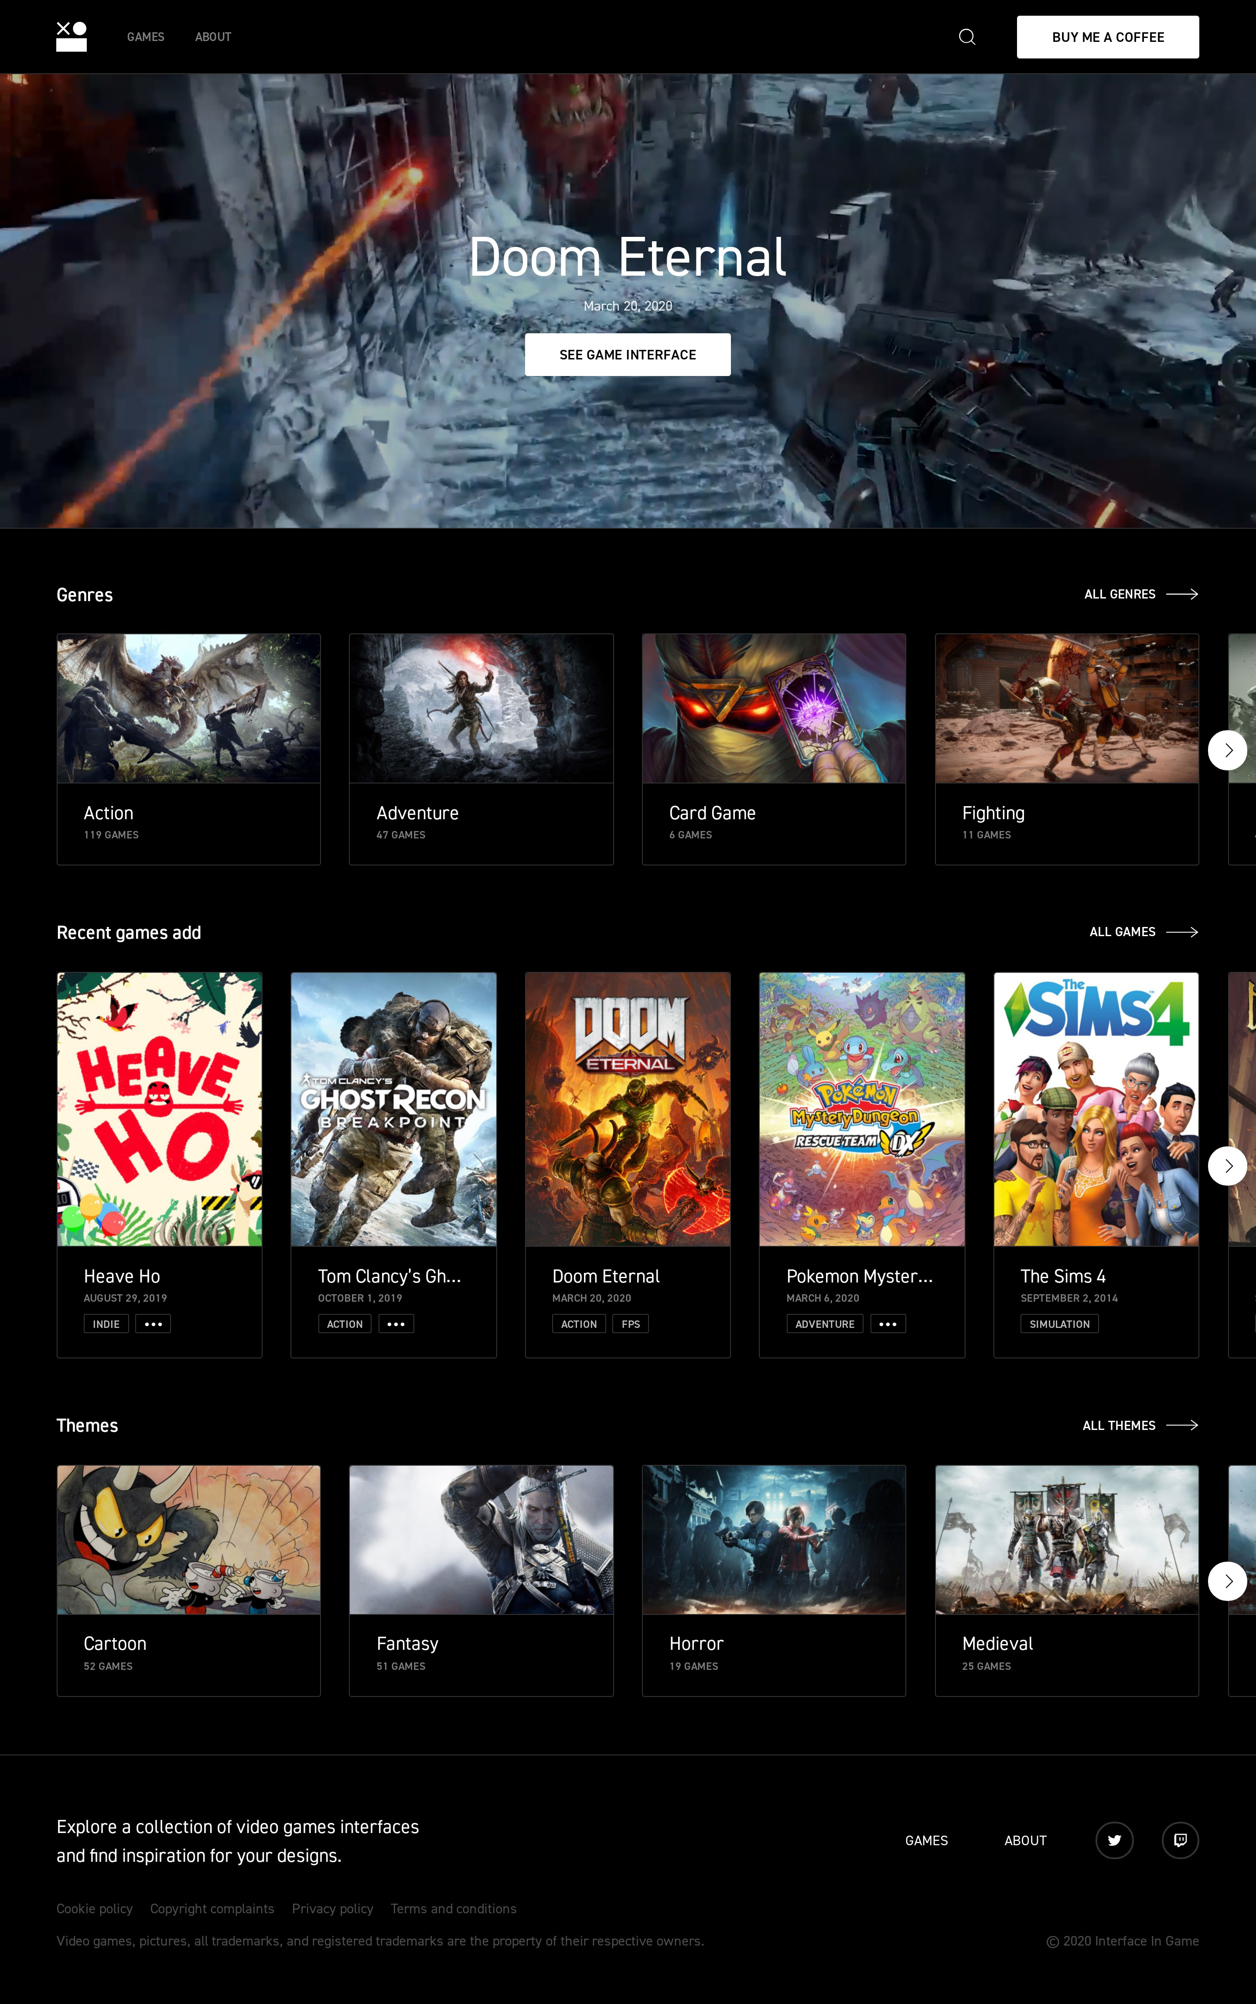Open the Twitch icon in footer
Viewport: 1256px width, 2004px height.
(x=1180, y=1840)
